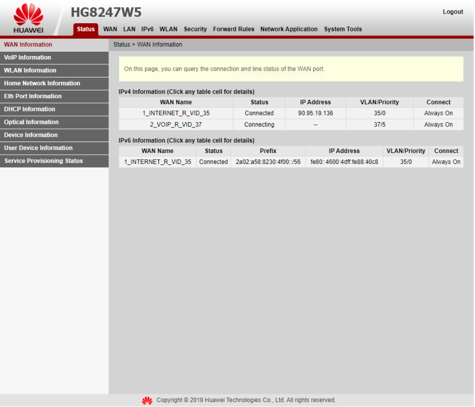Screen dimensions: 475x407
Task: Click the IPv4 VLAN/Priority column header
Action: coord(379,102)
